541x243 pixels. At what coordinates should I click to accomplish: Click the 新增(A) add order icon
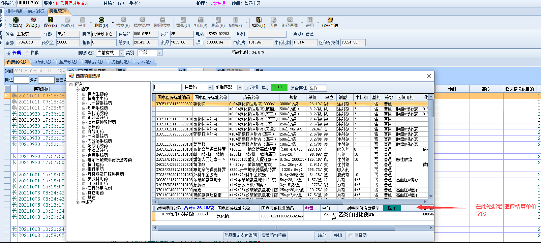point(16,20)
